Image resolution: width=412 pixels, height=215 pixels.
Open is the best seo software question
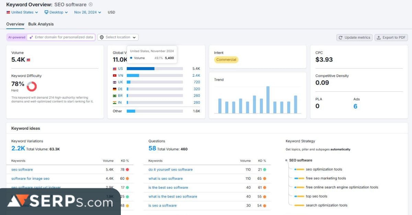click(x=168, y=187)
